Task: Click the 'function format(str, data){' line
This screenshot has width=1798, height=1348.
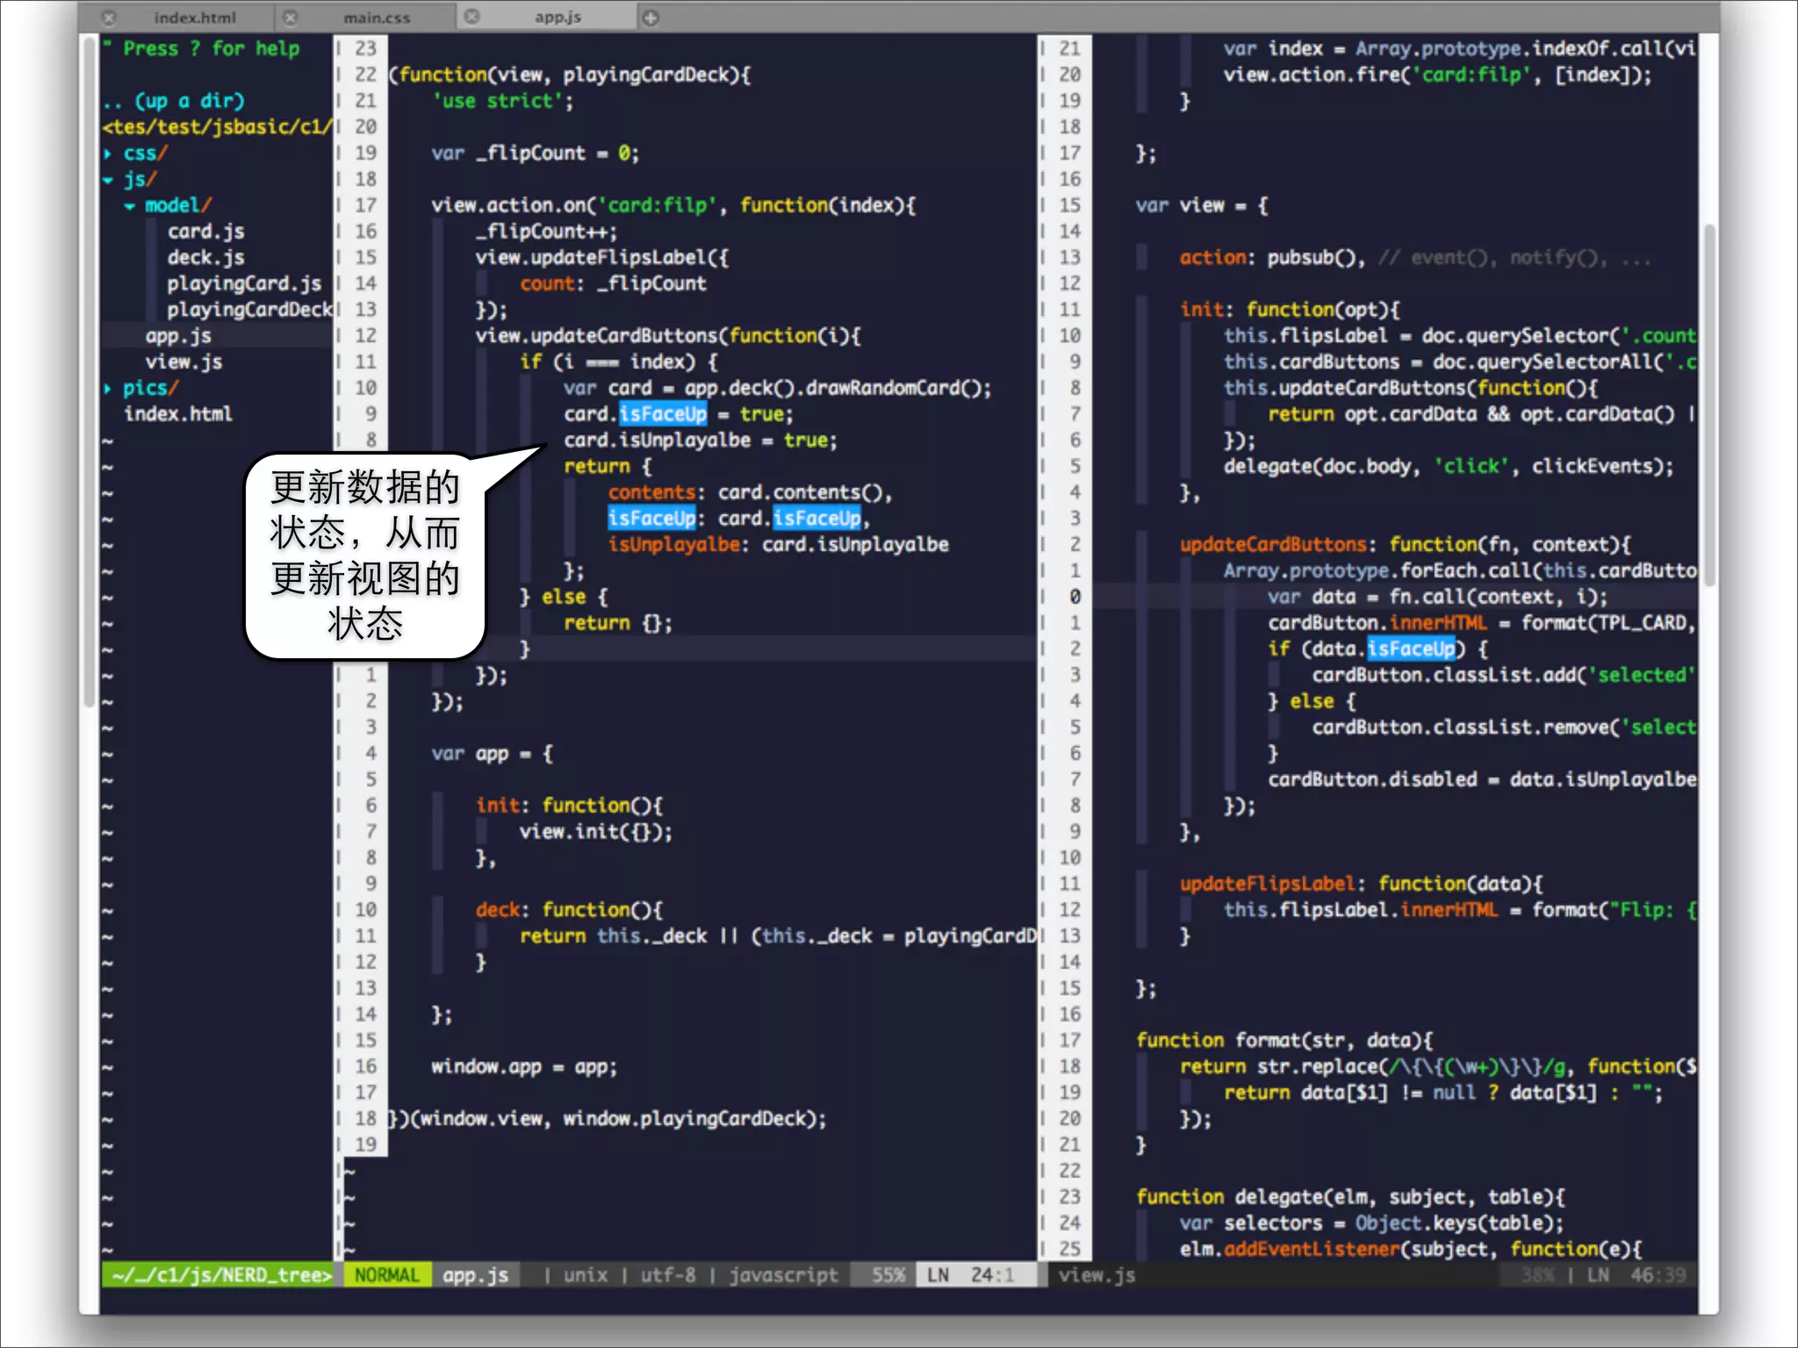Action: tap(1284, 1041)
